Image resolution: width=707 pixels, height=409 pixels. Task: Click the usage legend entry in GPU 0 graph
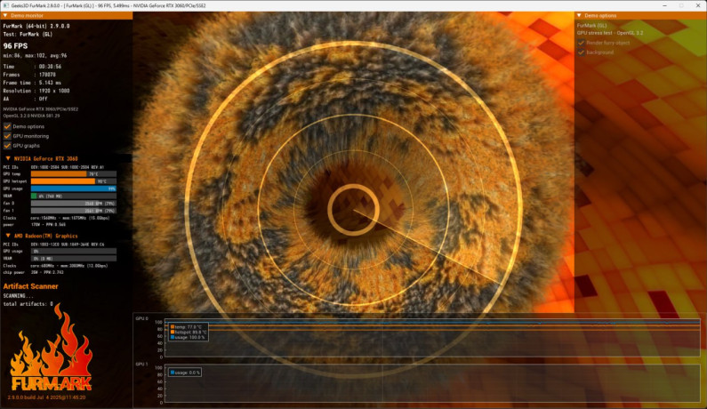click(189, 337)
